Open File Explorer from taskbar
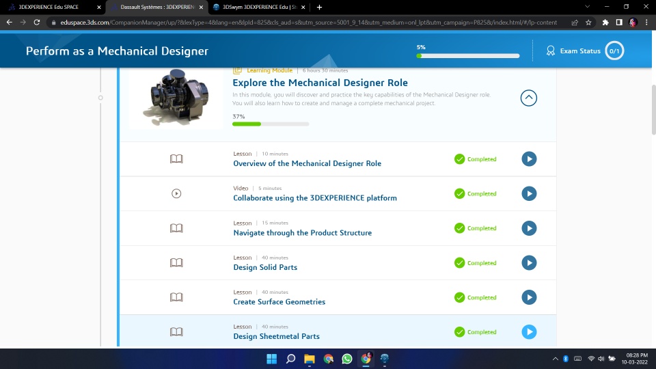Screen dimensions: 656x369 309,359
